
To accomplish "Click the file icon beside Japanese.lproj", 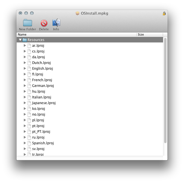I will pyautogui.click(x=29, y=103).
